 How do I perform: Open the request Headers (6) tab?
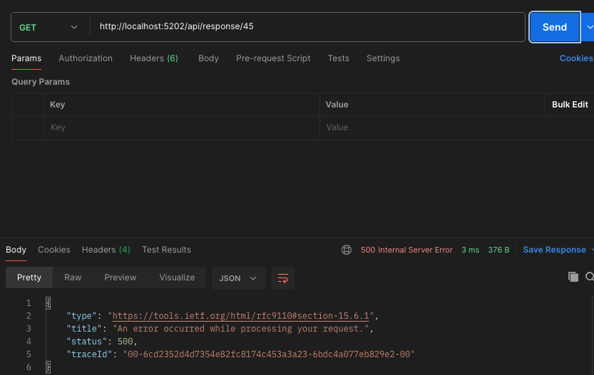[154, 58]
